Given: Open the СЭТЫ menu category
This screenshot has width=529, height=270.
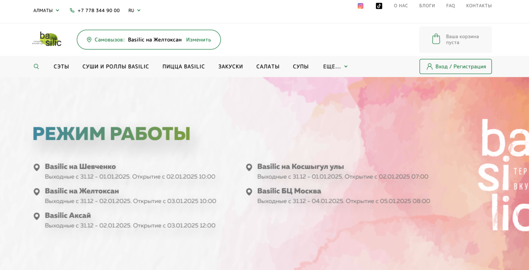Looking at the screenshot, I should 61,67.
